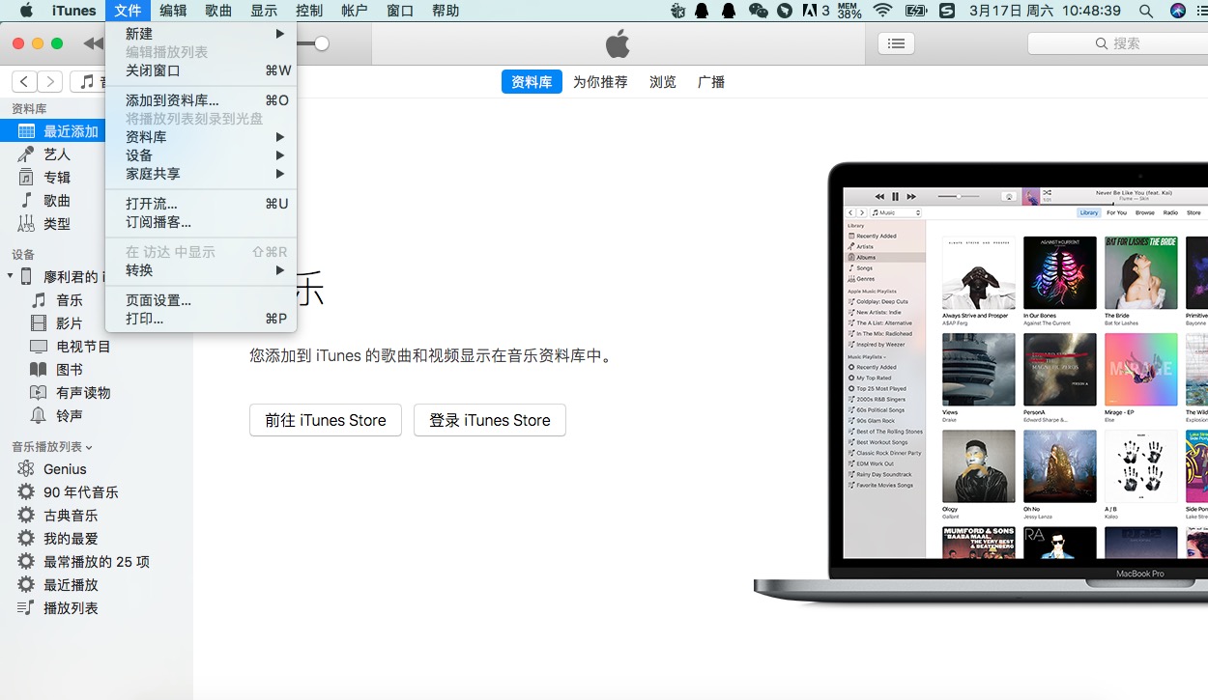Open the 播放列表 playlist icon
The height and width of the screenshot is (700, 1208).
(26, 608)
